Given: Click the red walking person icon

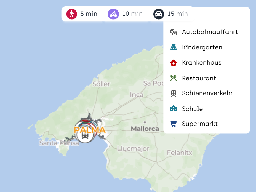Looking at the screenshot, I should (x=71, y=14).
